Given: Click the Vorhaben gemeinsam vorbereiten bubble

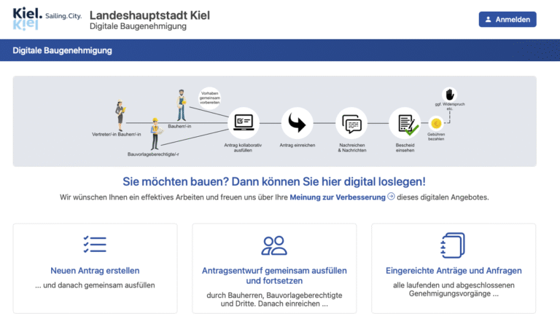Looking at the screenshot, I should [x=209, y=98].
